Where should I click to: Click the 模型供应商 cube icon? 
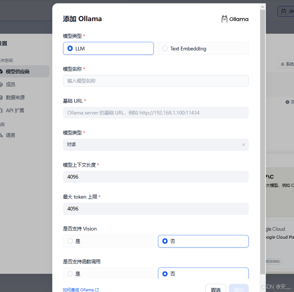1,72
